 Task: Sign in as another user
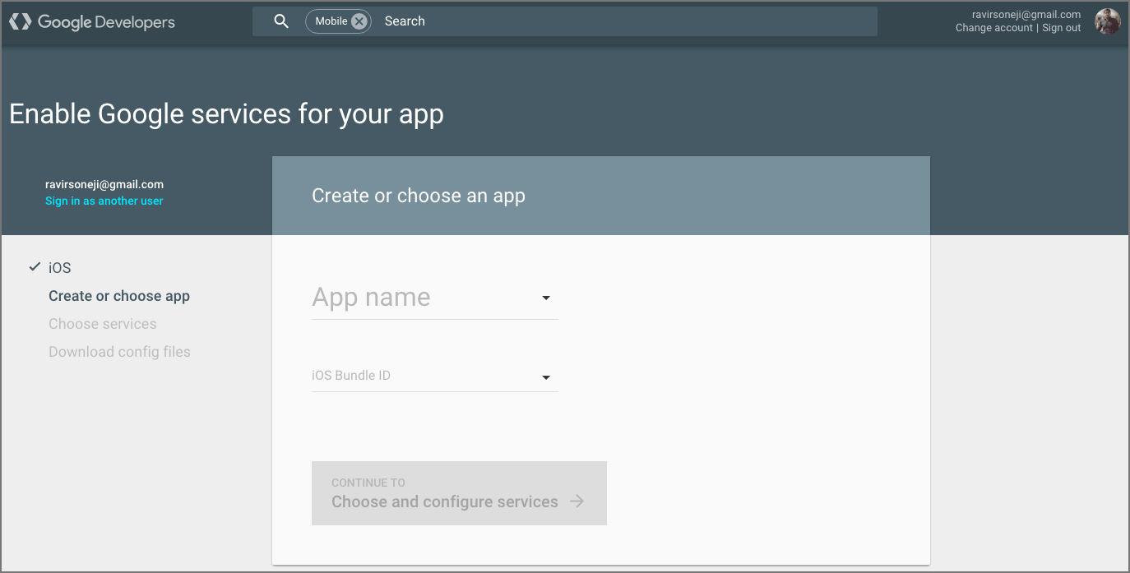104,200
